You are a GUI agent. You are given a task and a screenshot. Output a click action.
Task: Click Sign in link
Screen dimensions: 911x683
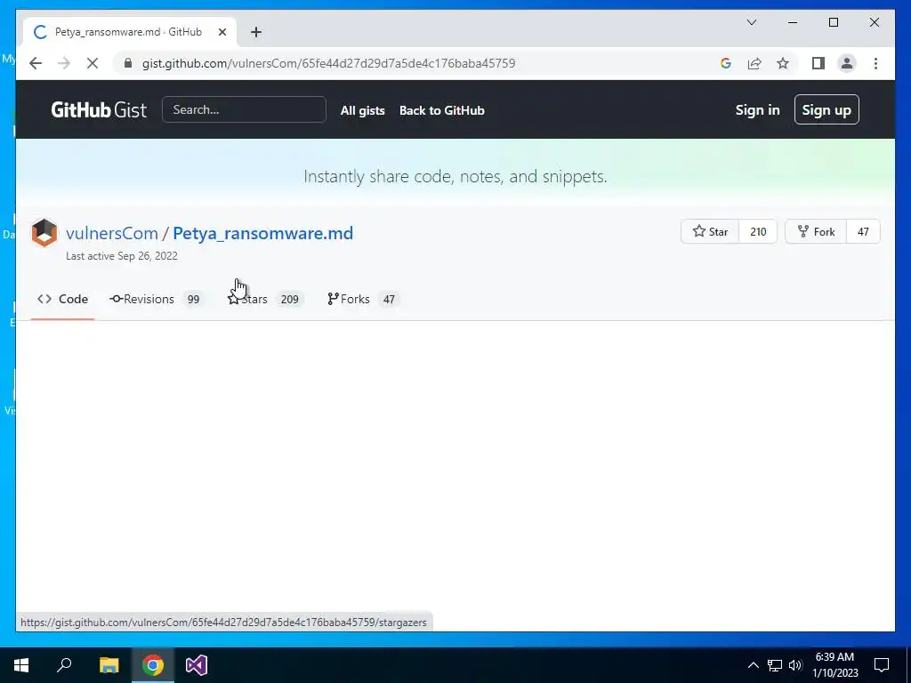pos(758,109)
